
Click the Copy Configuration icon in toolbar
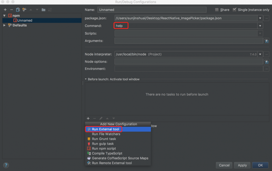click(x=18, y=9)
